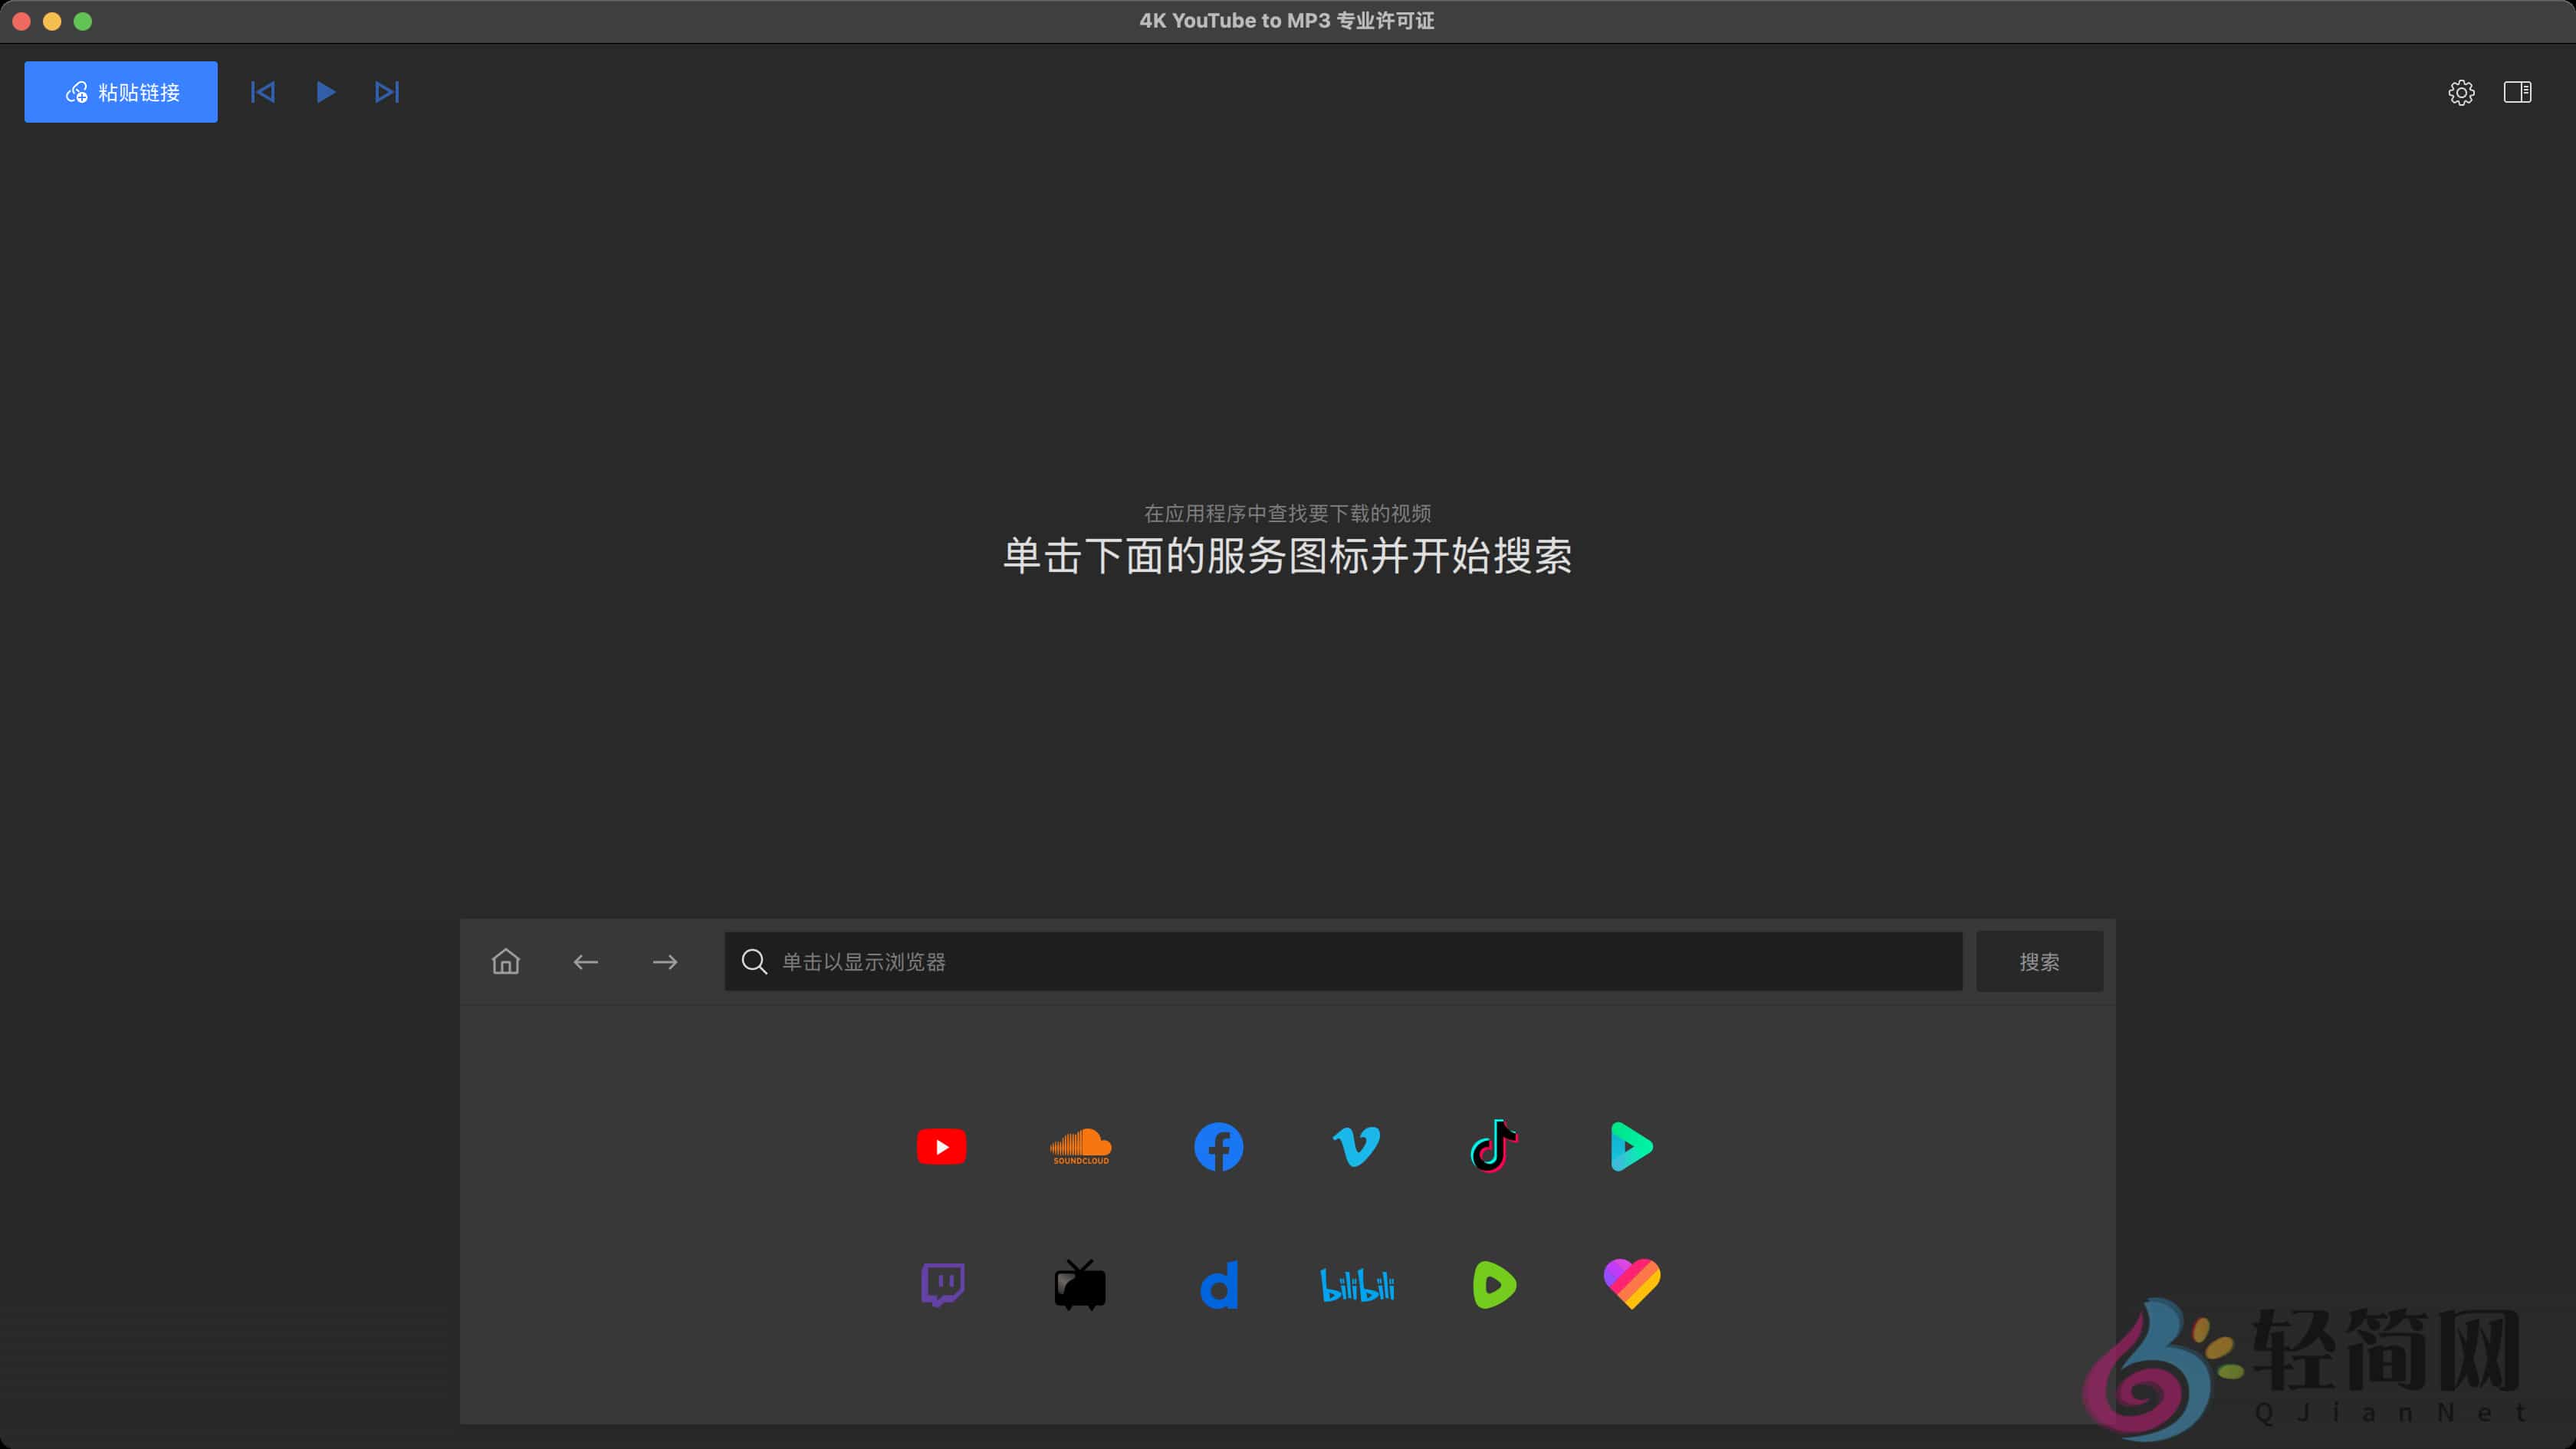Open the Dailymotion service icon
This screenshot has height=1449, width=2576.
pyautogui.click(x=1218, y=1286)
